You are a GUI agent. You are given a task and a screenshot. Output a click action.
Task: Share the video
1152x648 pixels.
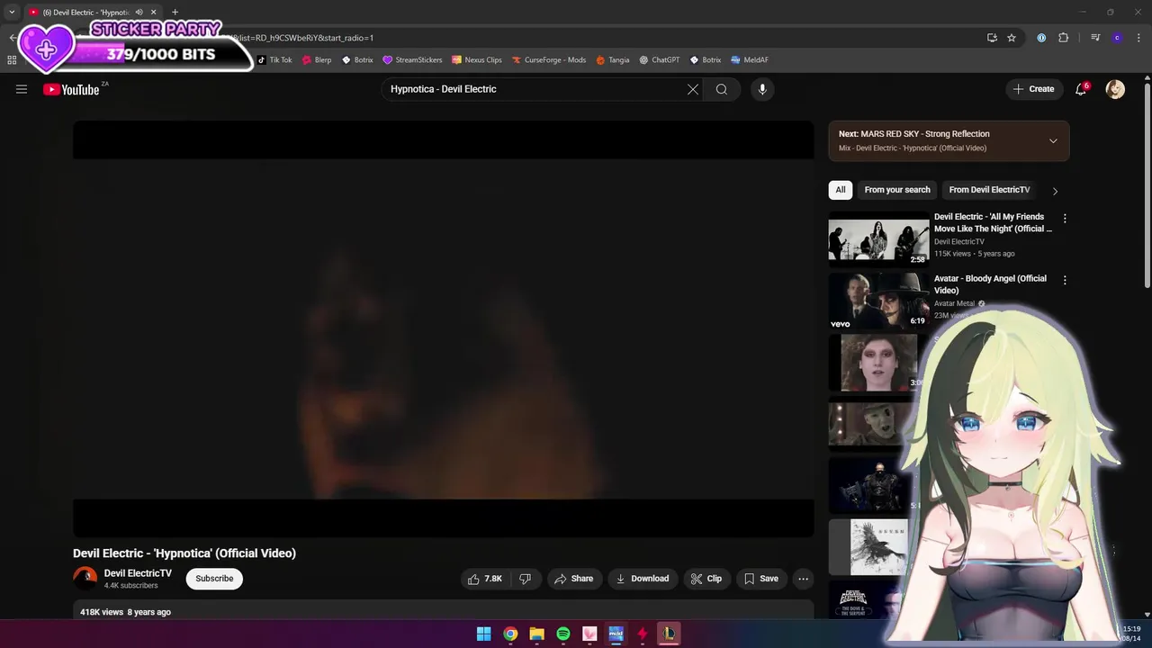click(x=574, y=579)
